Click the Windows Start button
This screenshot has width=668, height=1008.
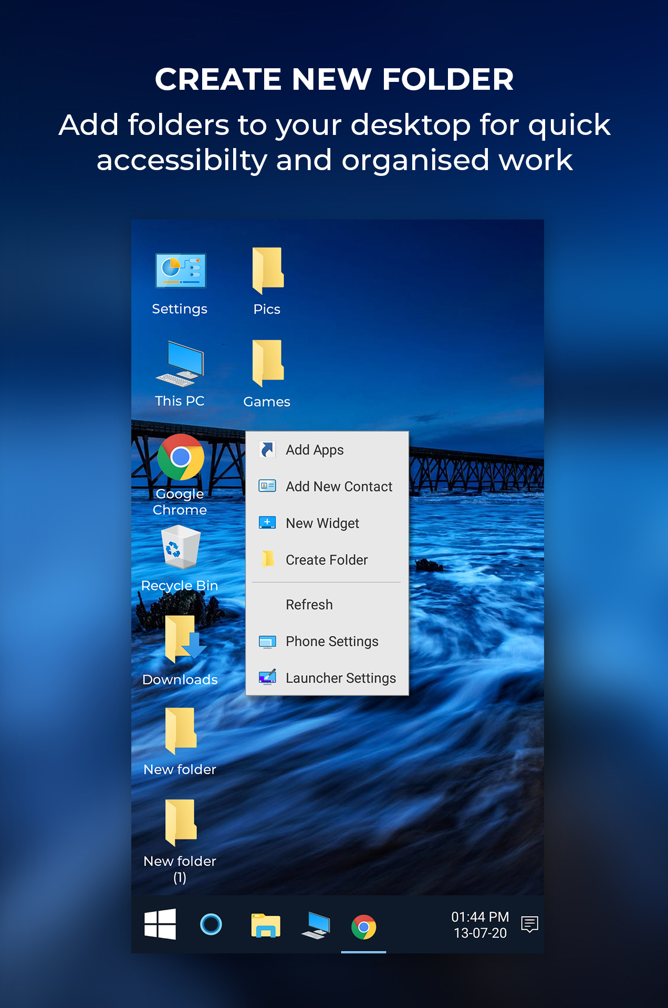(x=160, y=925)
